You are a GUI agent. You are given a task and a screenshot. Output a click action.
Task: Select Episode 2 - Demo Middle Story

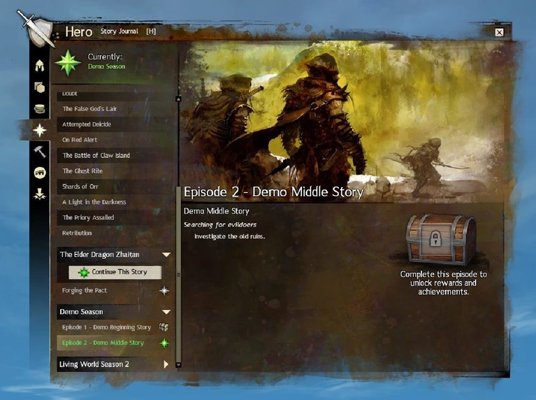[103, 343]
